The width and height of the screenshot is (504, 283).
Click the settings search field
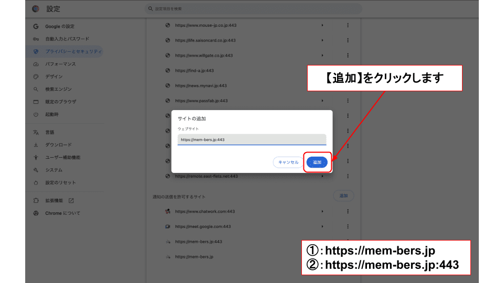[x=253, y=9]
